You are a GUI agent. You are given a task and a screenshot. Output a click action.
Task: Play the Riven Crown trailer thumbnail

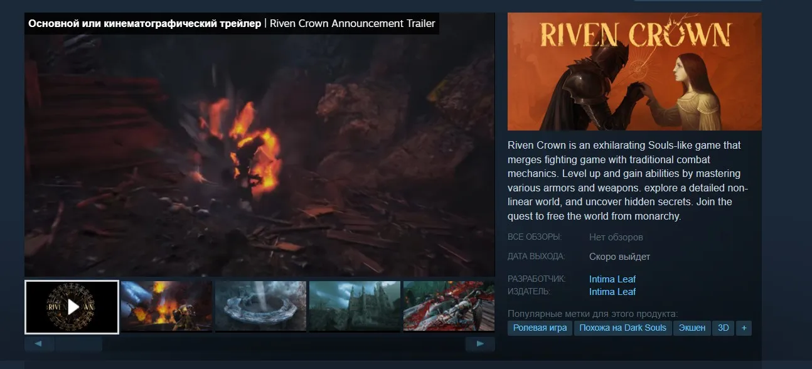click(72, 307)
